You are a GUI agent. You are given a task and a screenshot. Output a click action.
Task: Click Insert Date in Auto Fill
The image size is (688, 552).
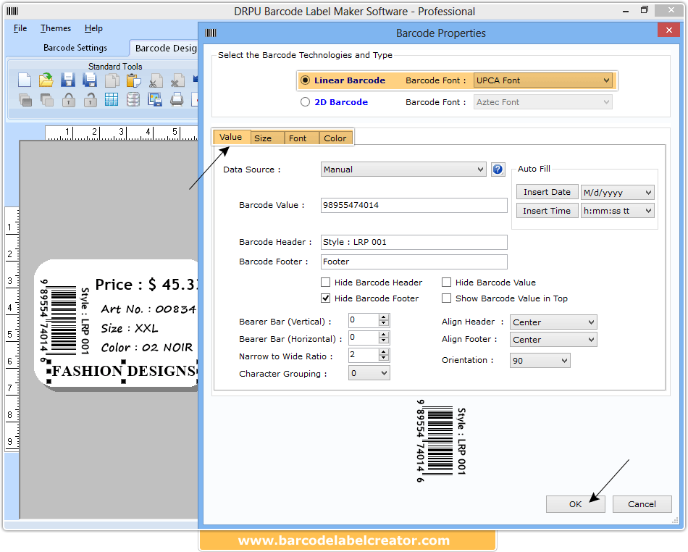click(x=547, y=192)
